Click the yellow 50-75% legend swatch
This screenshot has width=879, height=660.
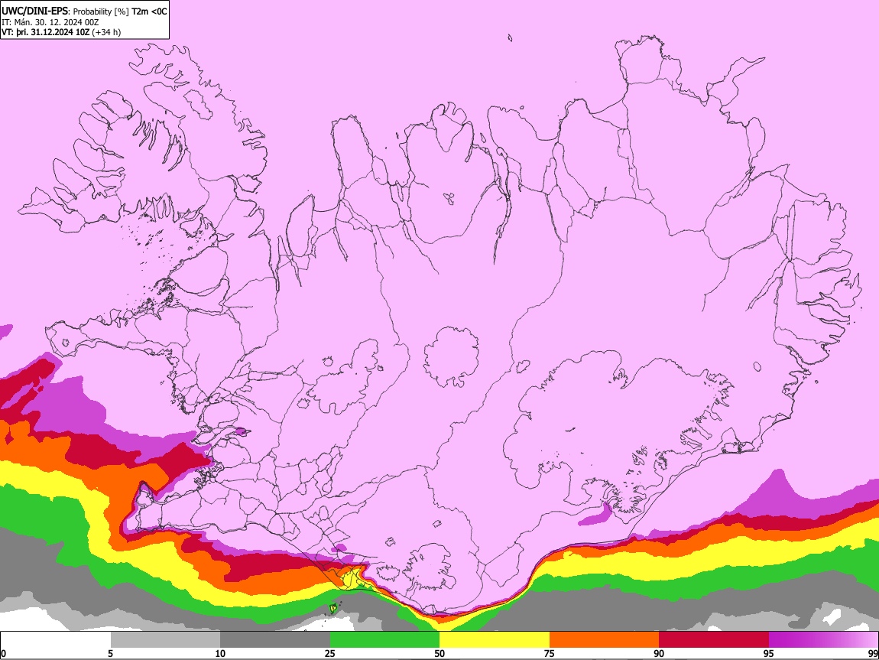coord(495,640)
